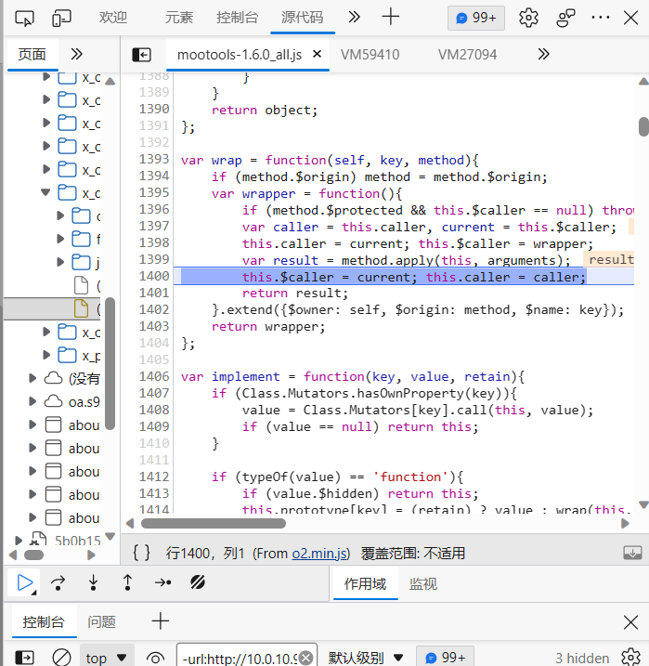The image size is (649, 666).
Task: Set breakpoint at line number 1401
Action: click(x=153, y=294)
